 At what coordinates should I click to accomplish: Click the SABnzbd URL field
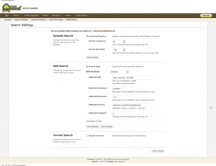(132, 78)
